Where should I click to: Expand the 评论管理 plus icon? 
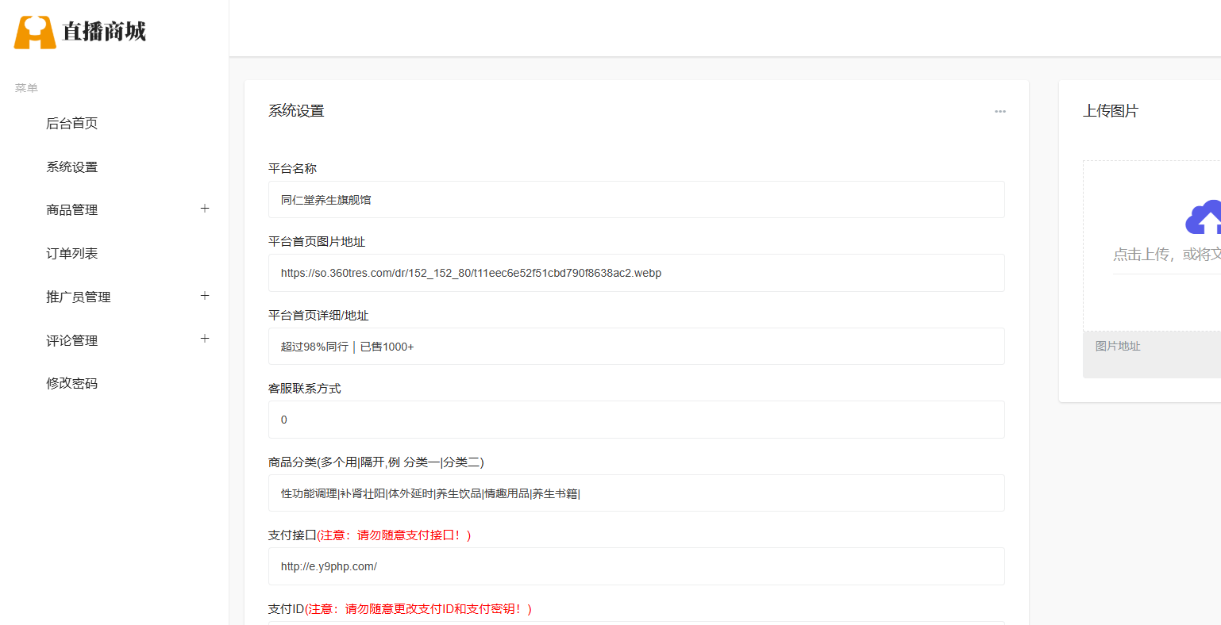point(205,339)
